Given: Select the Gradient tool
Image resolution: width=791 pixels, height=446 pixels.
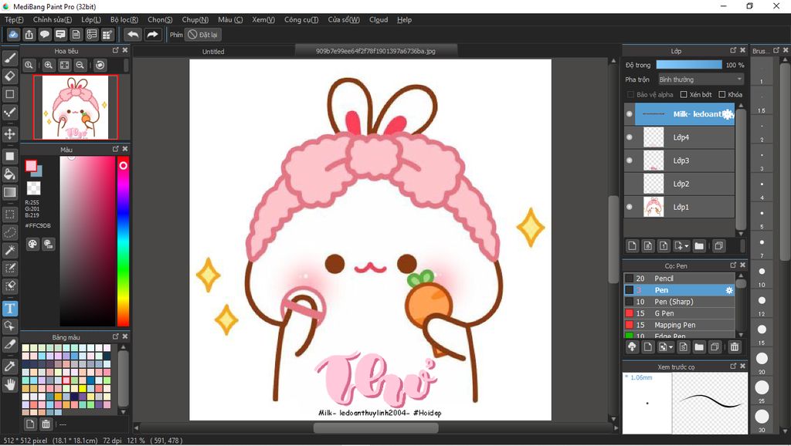Looking at the screenshot, I should coord(9,192).
